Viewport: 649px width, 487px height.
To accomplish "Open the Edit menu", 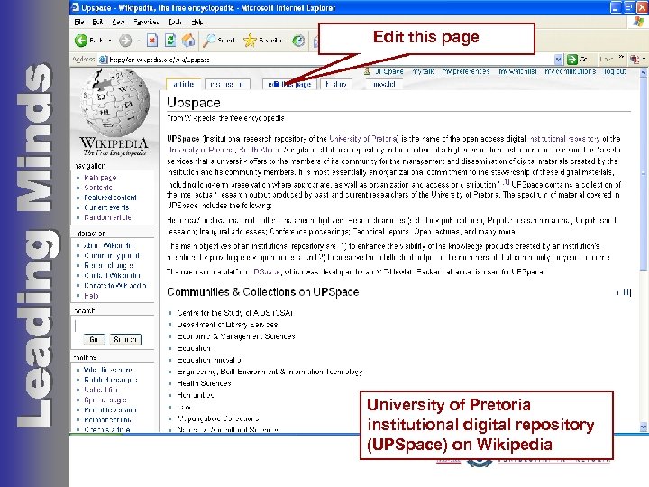I will 97,22.
